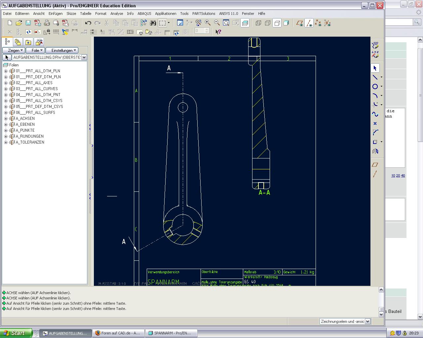Open the PARTSolutions menu

pyautogui.click(x=204, y=14)
